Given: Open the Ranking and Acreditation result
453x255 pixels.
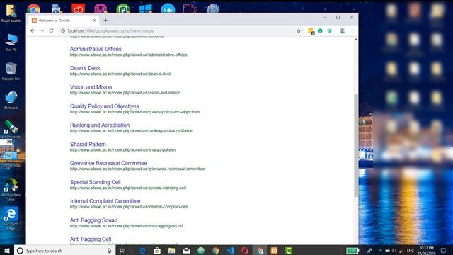Looking at the screenshot, I should click(x=100, y=125).
